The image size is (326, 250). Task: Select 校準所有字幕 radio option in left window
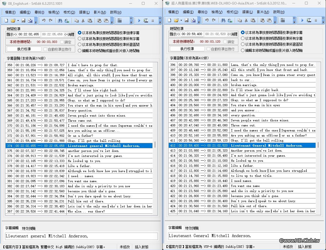tap(79, 39)
